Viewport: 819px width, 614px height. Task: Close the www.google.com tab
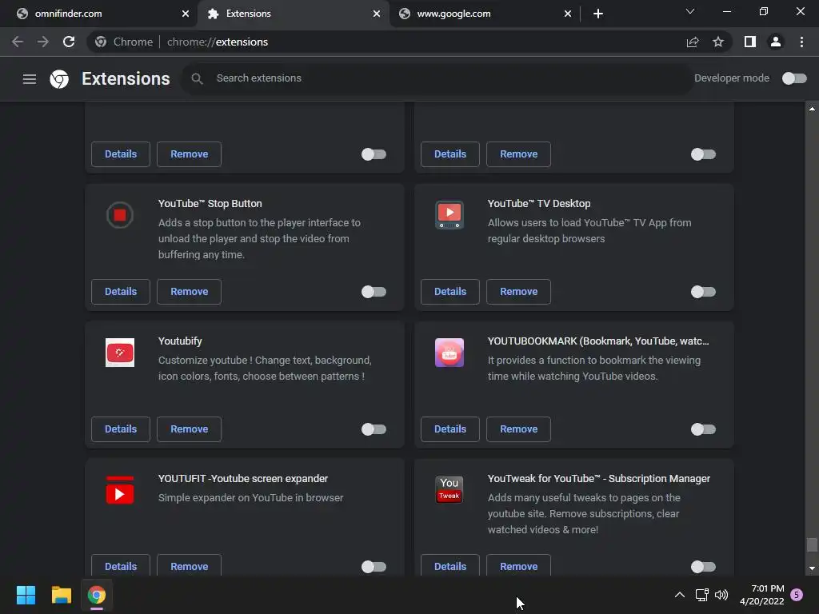point(568,14)
